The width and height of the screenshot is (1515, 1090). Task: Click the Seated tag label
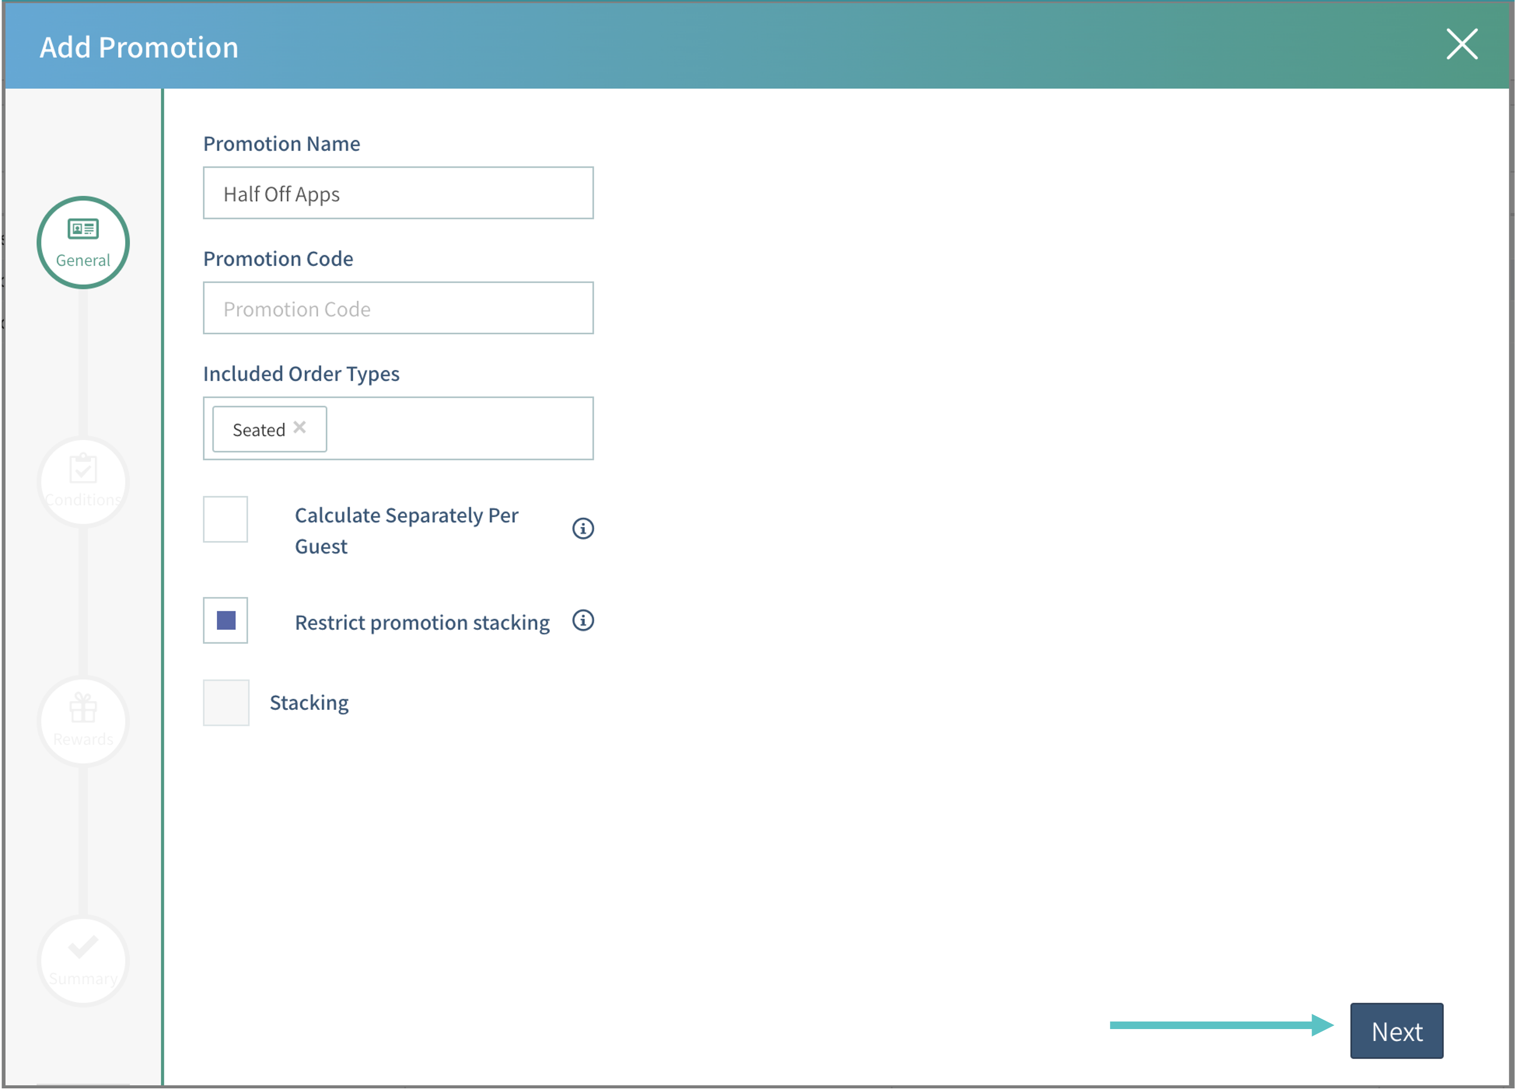(x=258, y=430)
